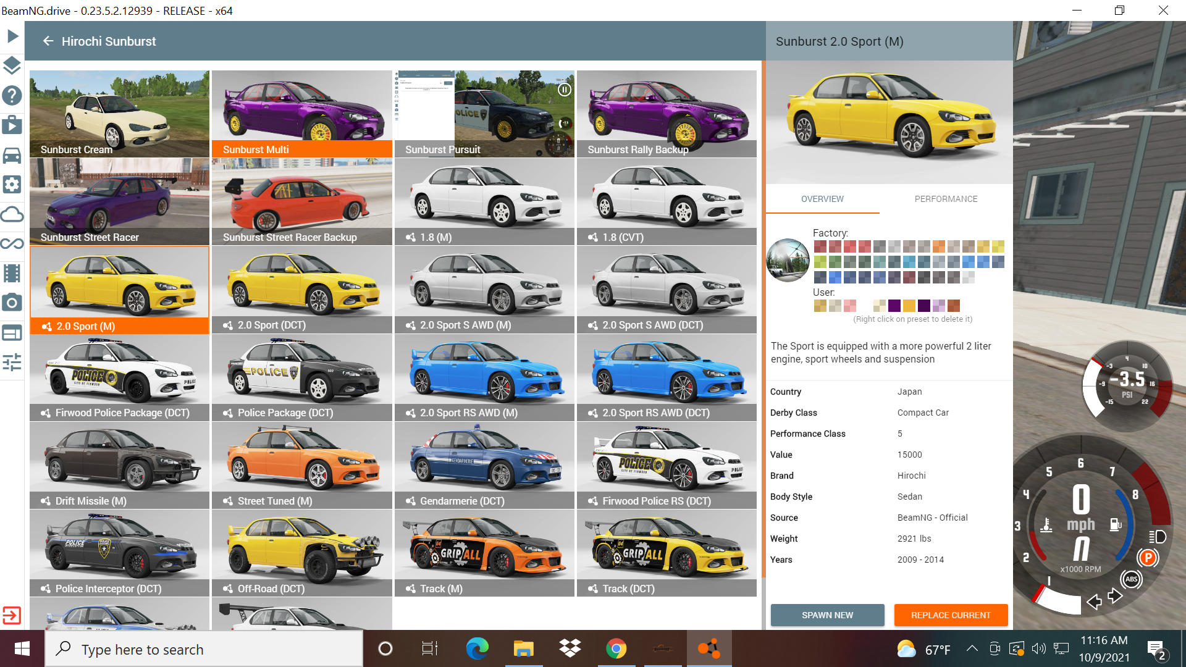Click the exit icon at sidebar bottom
The height and width of the screenshot is (667, 1186).
tap(12, 615)
